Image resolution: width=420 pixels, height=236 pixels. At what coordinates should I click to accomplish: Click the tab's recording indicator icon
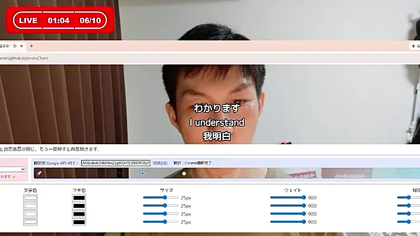pos(14,46)
